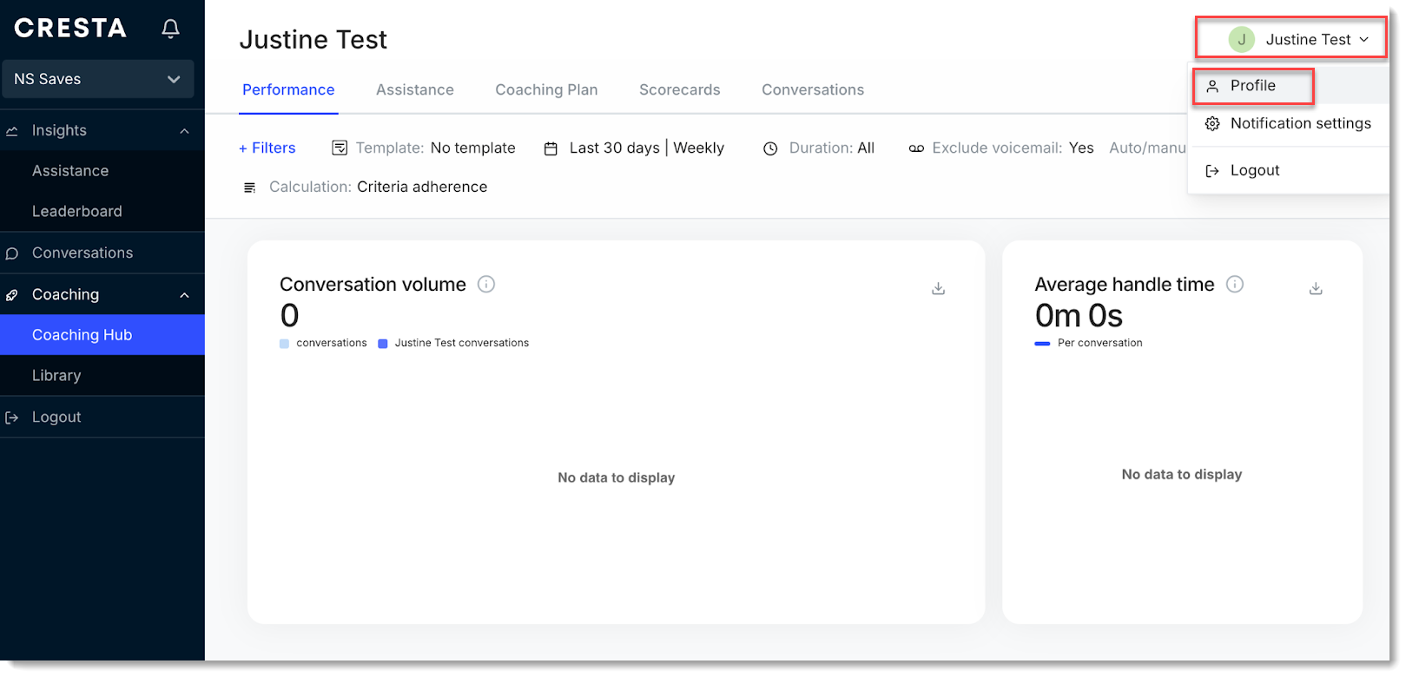Click the Conversation volume card title
The image size is (1419, 690).
[x=373, y=285]
